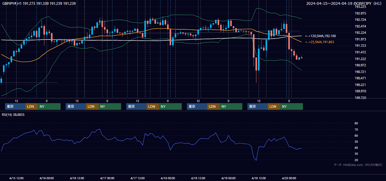Click the 4/16 00:00 time axis label
Screen dimensions: 386x181
[47, 178]
